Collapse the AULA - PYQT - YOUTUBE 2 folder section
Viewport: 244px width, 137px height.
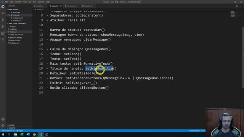point(17,24)
